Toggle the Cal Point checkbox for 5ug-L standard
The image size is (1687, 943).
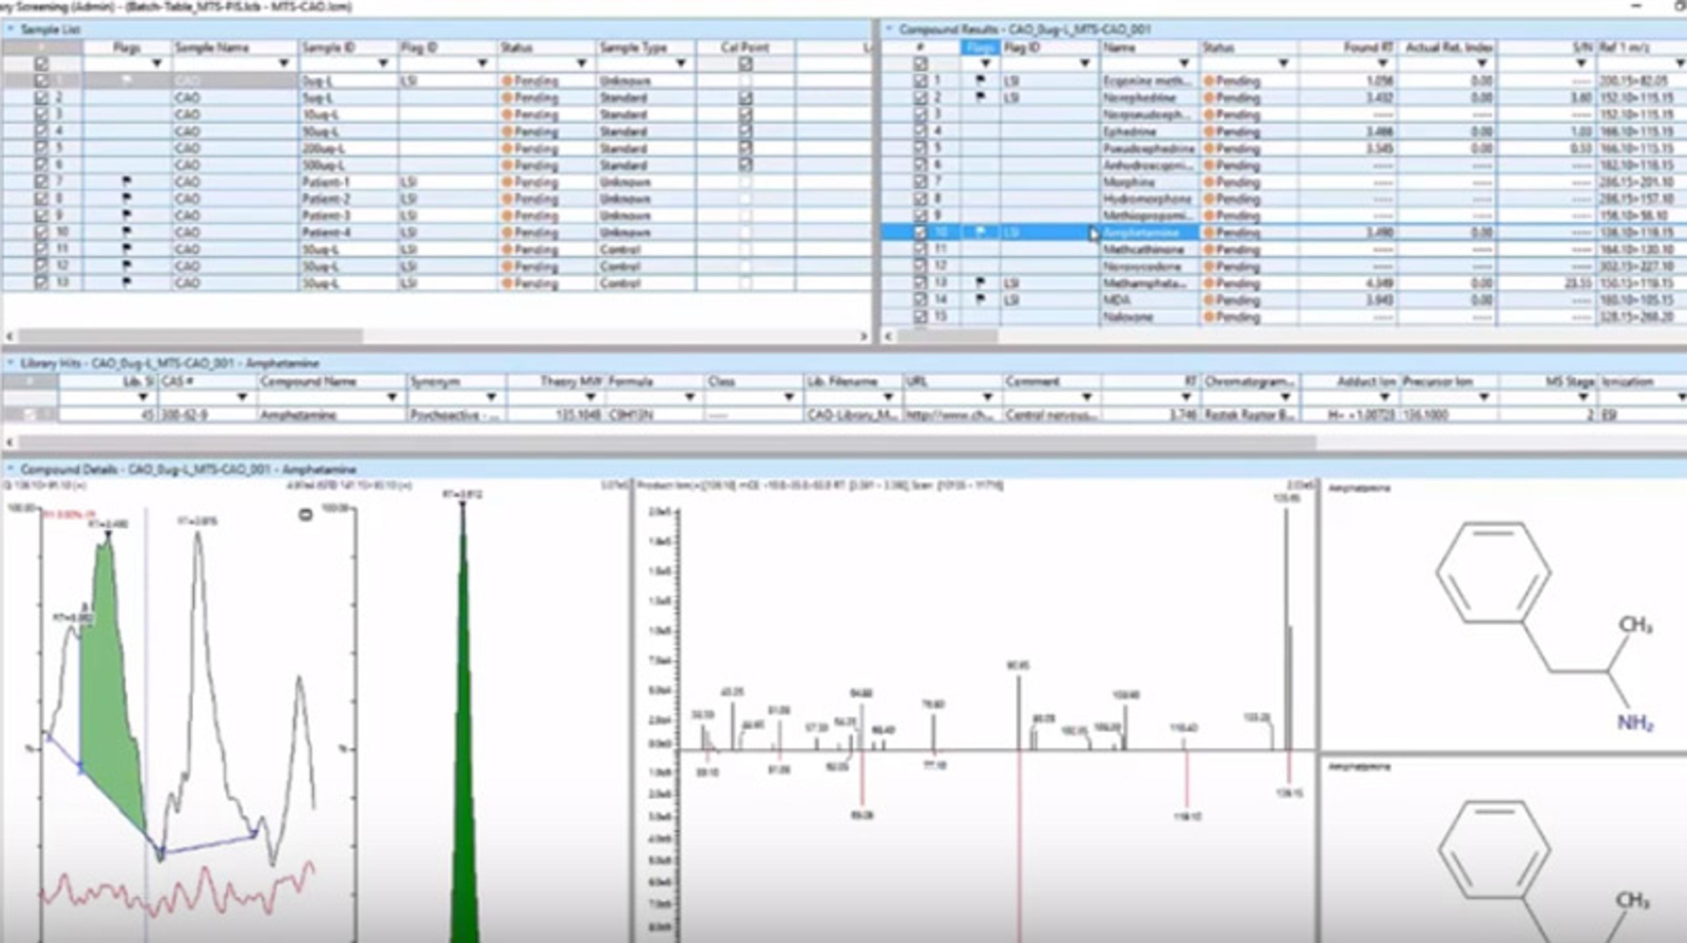click(745, 98)
